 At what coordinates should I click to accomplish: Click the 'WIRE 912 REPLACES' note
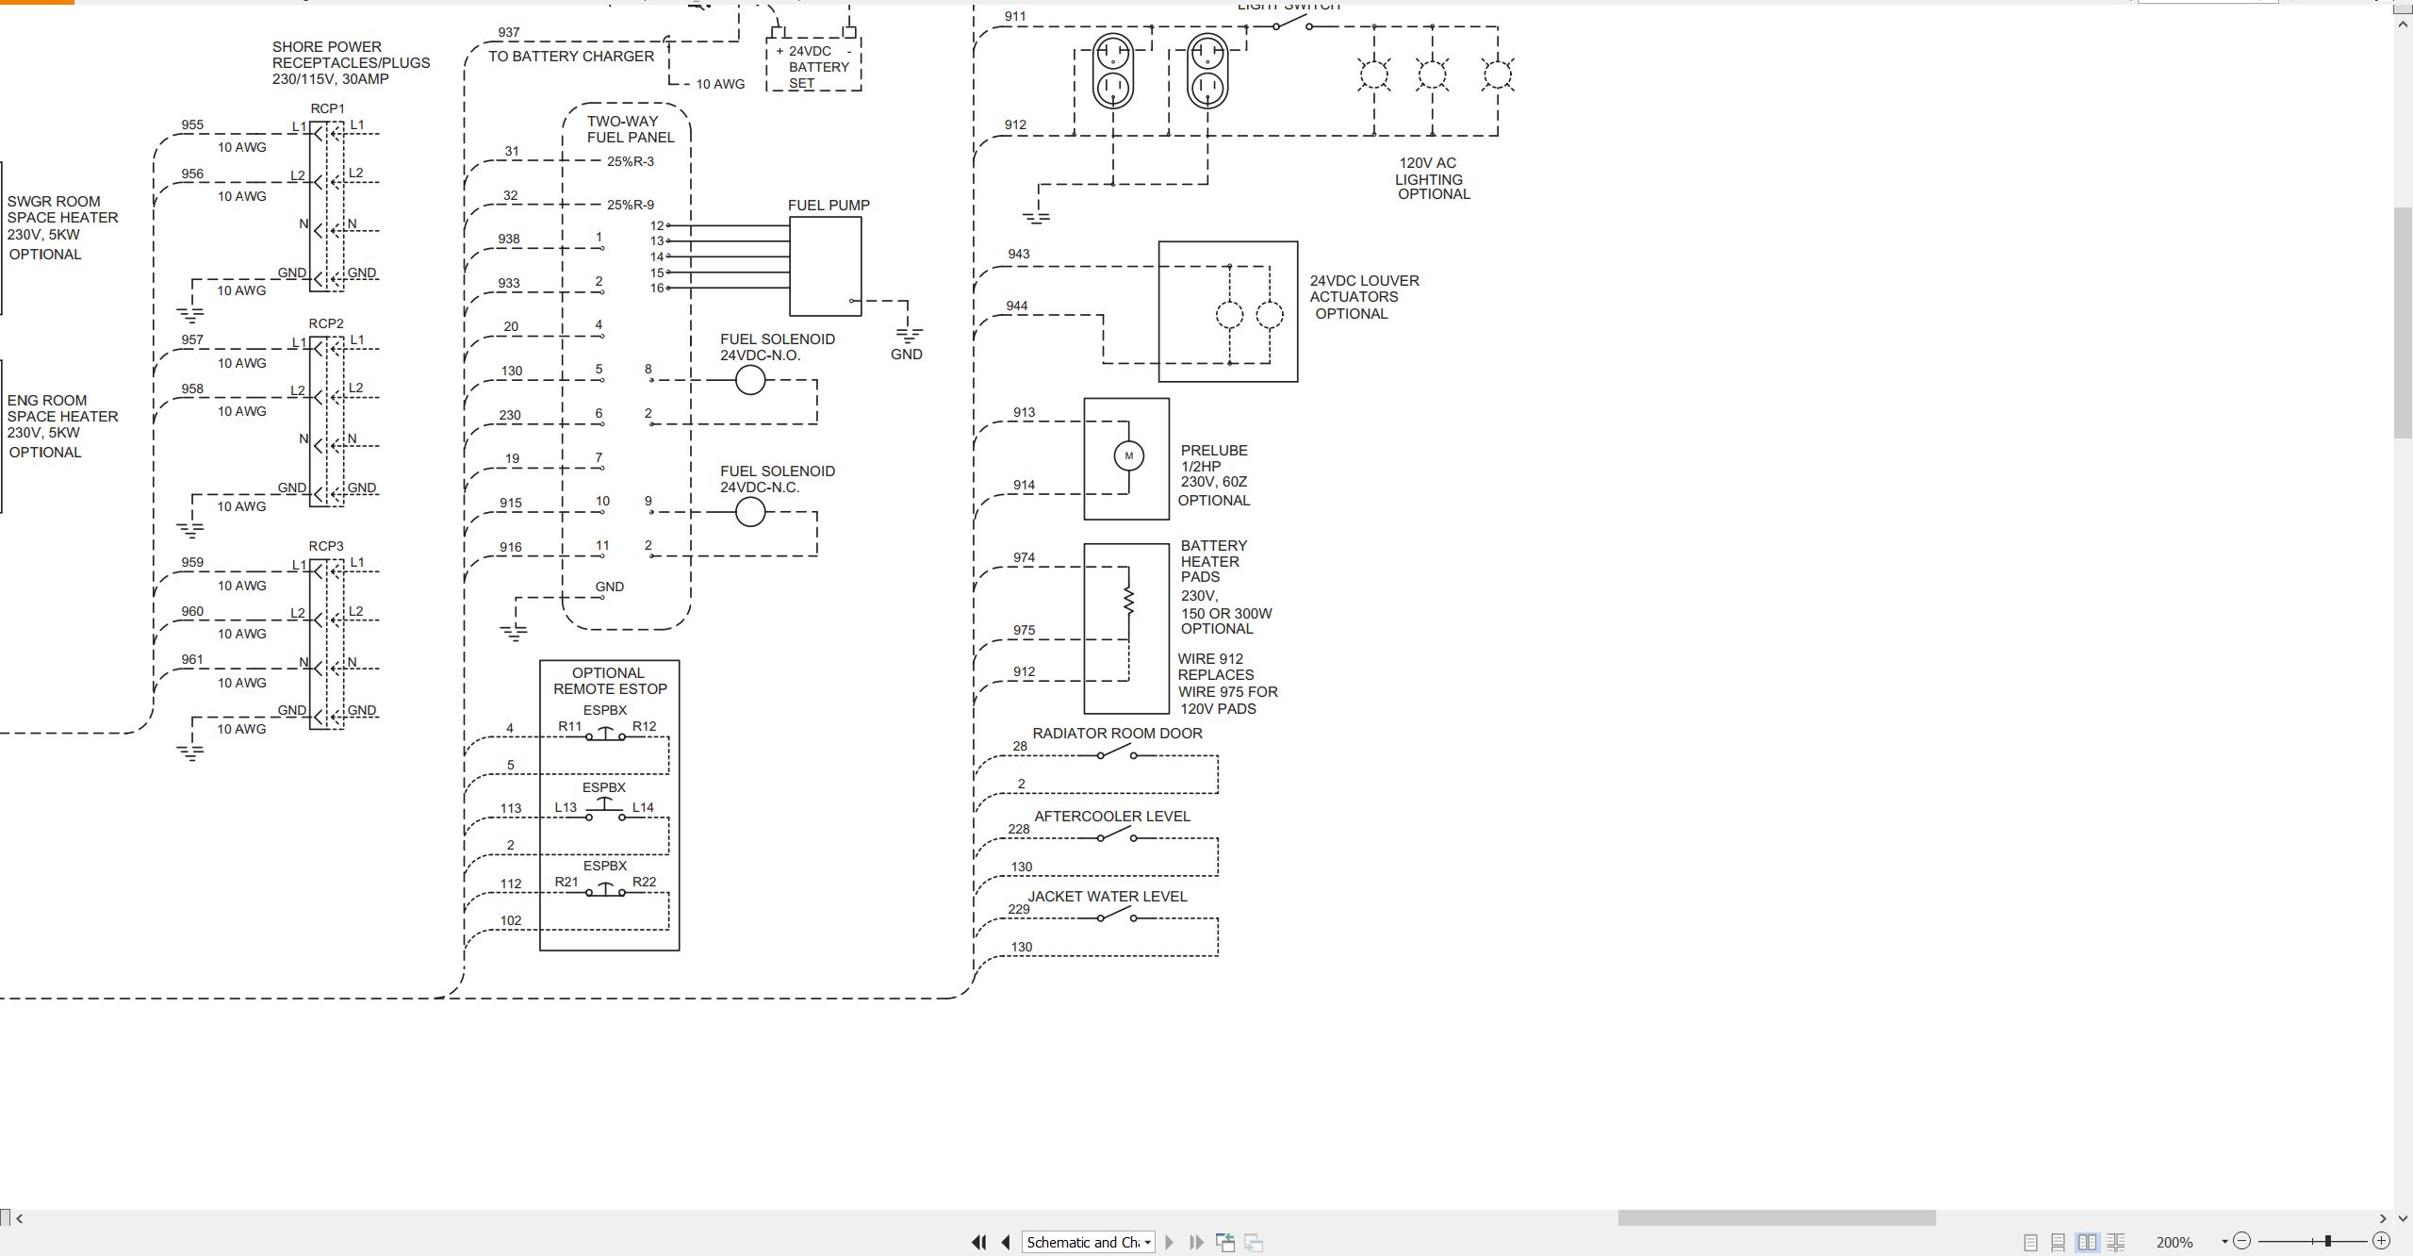pyautogui.click(x=1216, y=667)
